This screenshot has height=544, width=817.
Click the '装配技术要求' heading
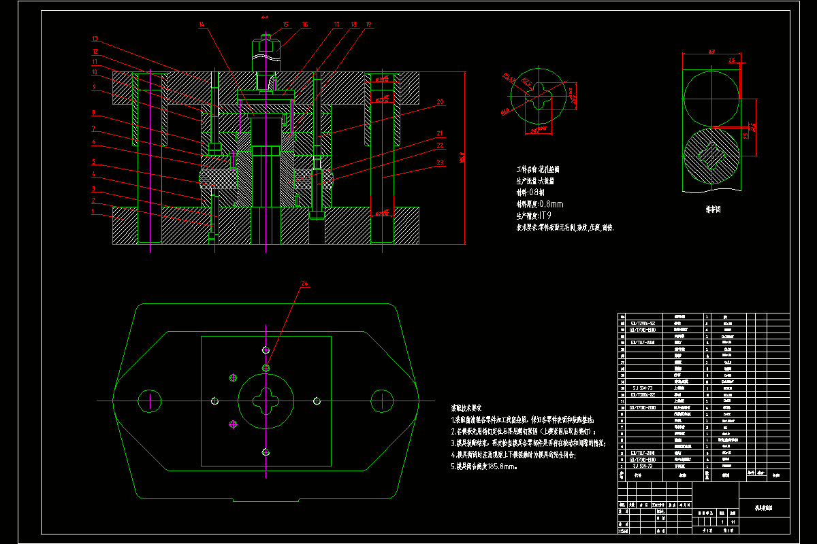click(x=466, y=408)
